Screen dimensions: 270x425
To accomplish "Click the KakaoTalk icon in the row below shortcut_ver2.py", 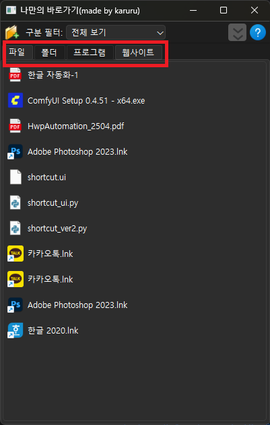I will coord(15,254).
